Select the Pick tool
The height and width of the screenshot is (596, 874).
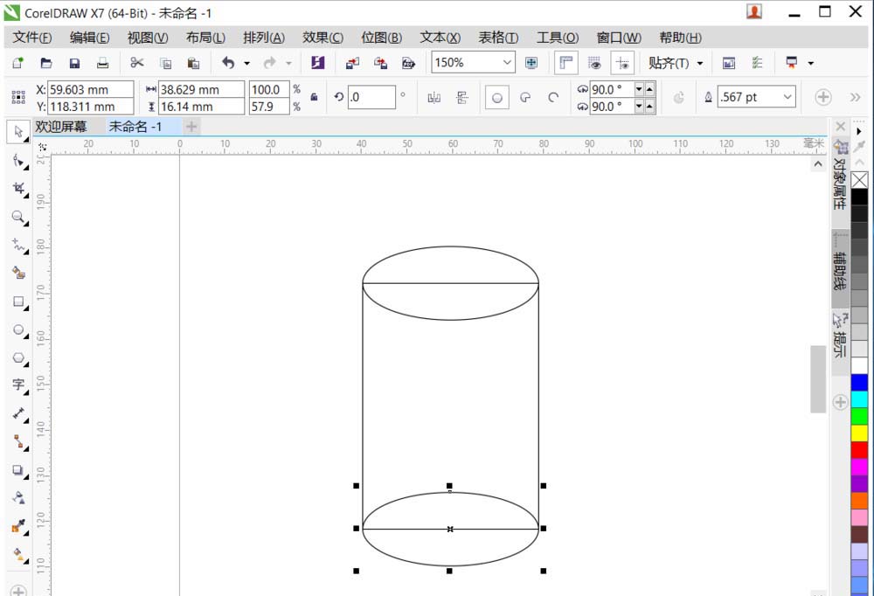point(18,133)
